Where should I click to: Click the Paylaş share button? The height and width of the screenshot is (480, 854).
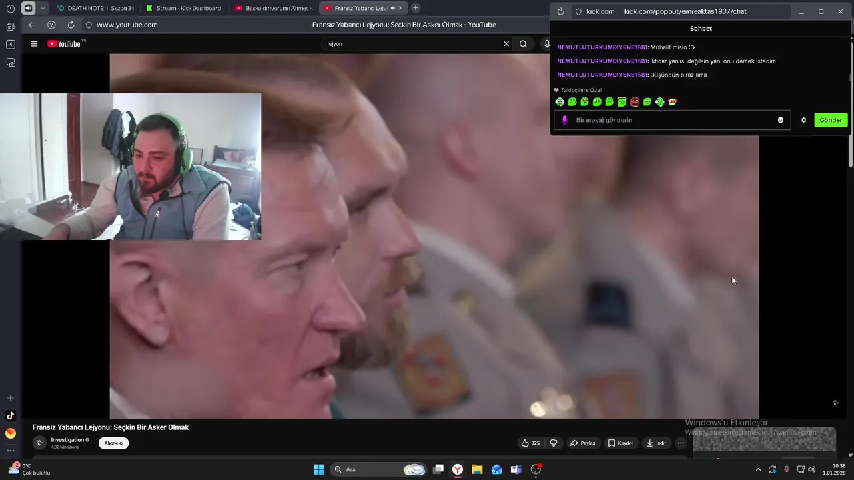click(x=582, y=443)
